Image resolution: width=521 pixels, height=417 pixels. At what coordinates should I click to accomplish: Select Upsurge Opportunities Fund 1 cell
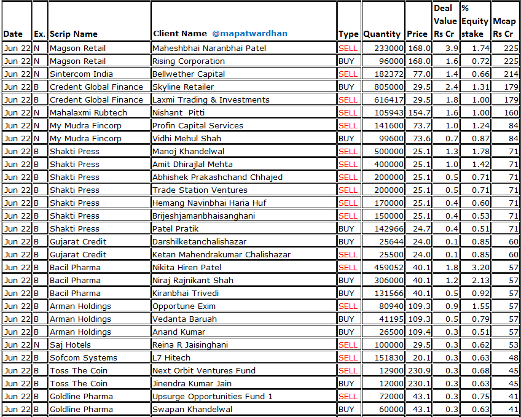pos(243,397)
